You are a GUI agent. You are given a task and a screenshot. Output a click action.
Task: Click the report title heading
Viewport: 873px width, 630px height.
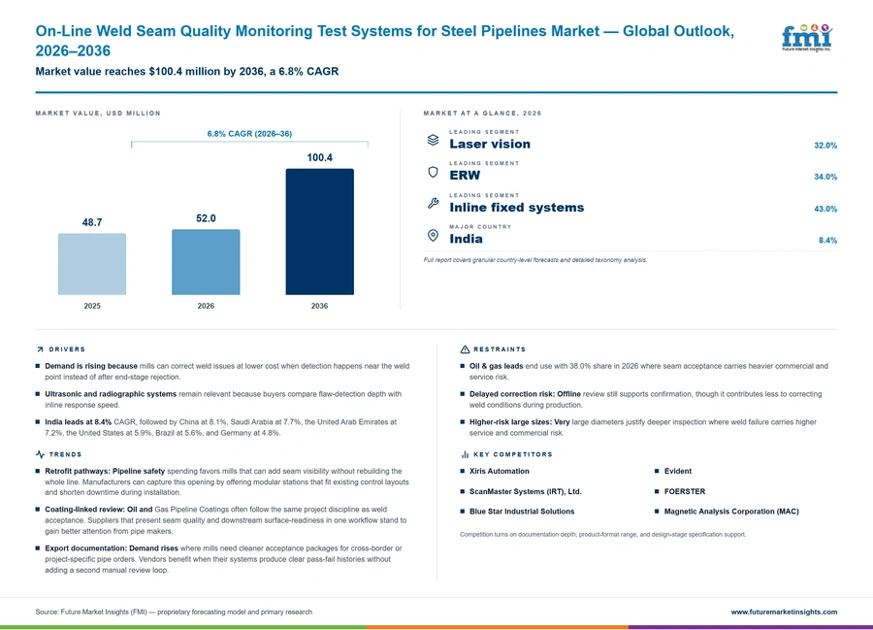(x=385, y=41)
